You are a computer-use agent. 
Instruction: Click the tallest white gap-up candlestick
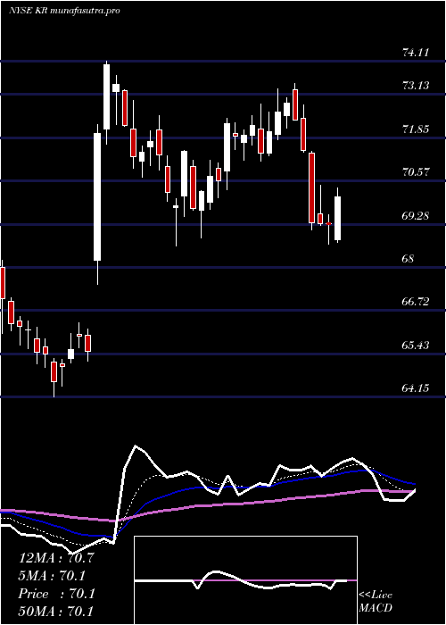pyautogui.click(x=97, y=197)
